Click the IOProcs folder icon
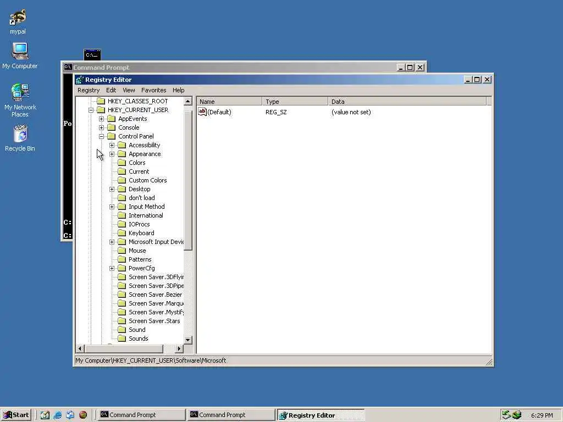 (x=122, y=224)
